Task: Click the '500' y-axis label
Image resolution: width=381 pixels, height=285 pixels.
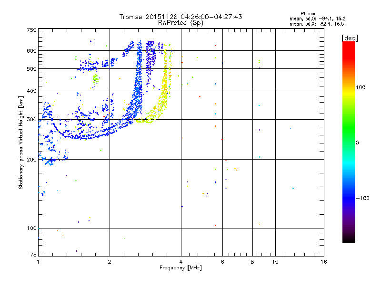Action: [31, 69]
